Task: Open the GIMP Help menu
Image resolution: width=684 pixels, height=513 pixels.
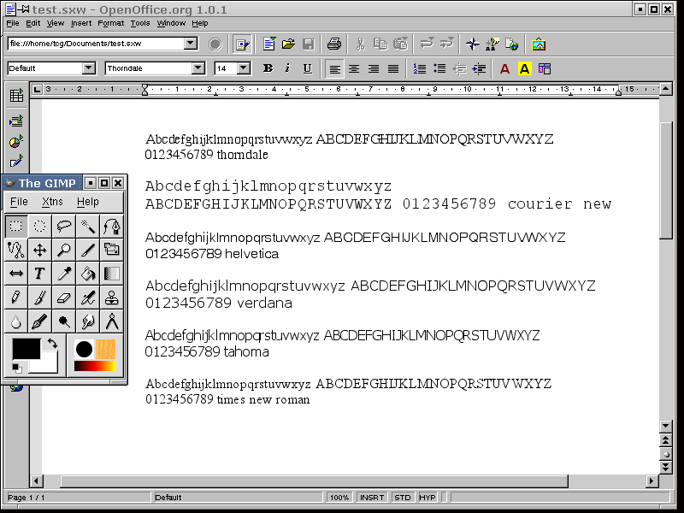Action: pyautogui.click(x=88, y=202)
